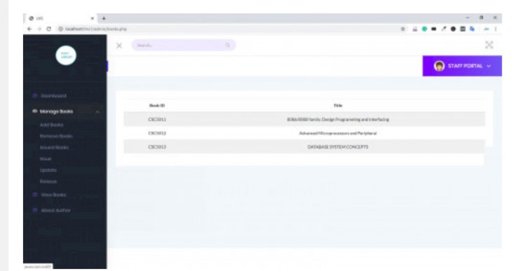Select the CSC5011 book ID cell
This screenshot has height=271, width=526.
(157, 120)
